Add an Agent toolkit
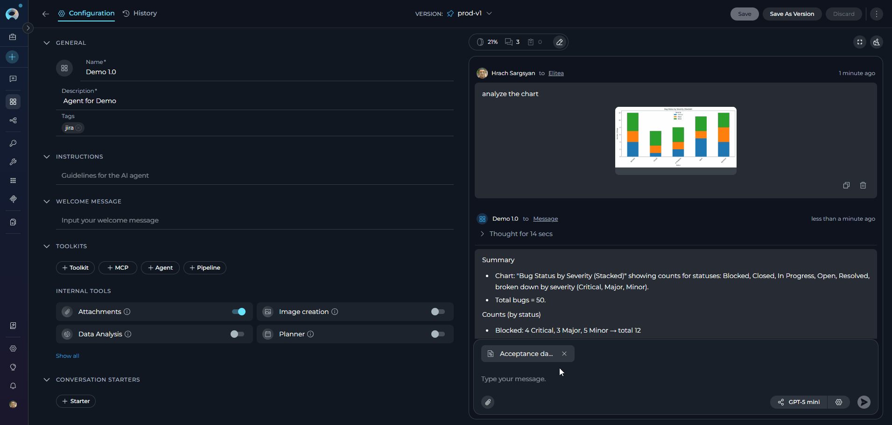The width and height of the screenshot is (892, 425). point(160,268)
